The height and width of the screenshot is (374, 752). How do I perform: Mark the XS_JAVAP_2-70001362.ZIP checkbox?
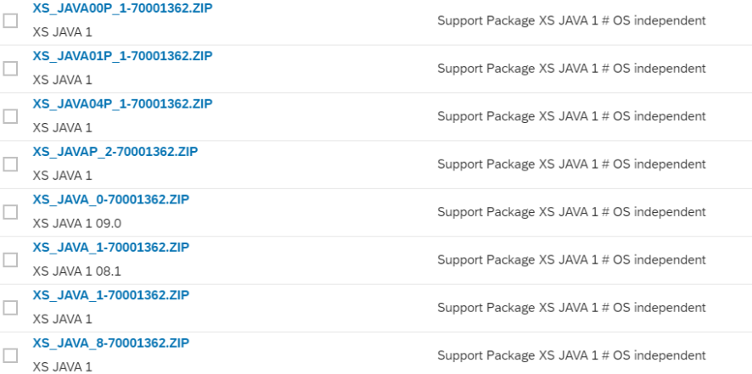(10, 165)
